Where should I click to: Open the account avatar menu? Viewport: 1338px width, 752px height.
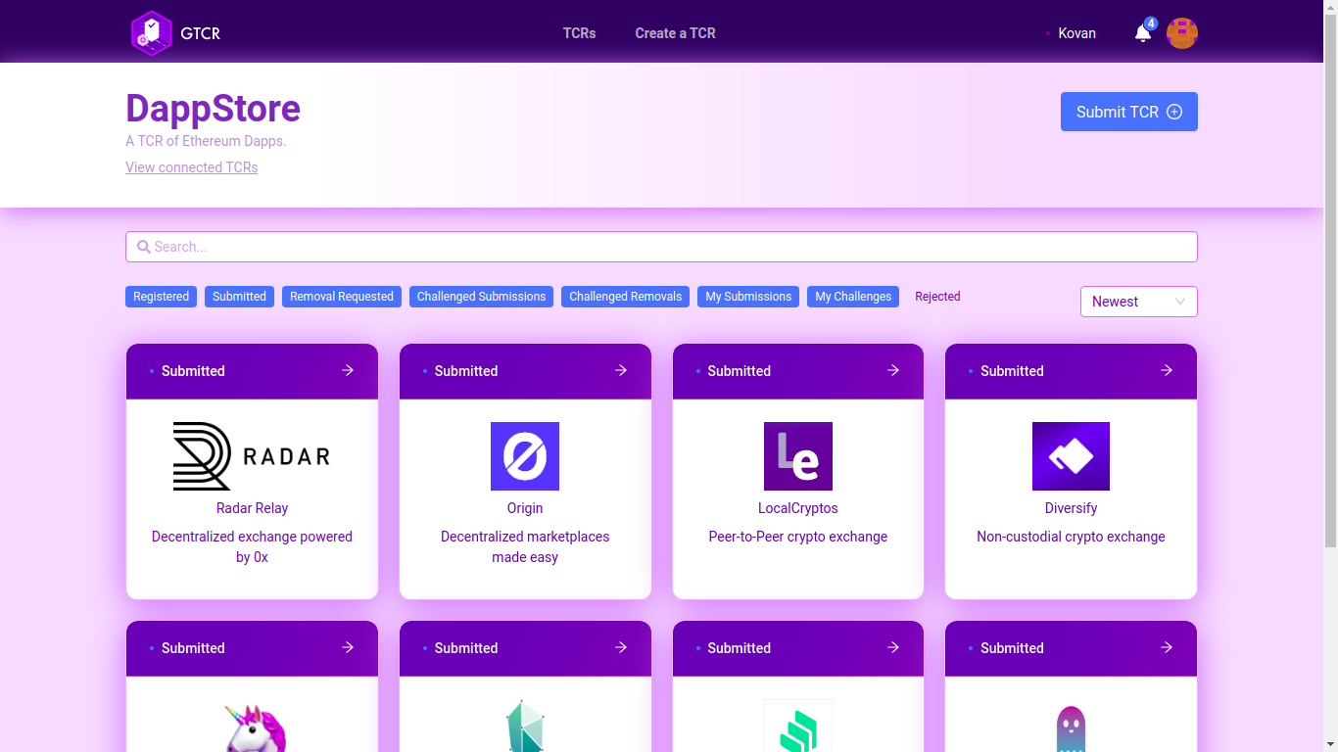(x=1182, y=33)
